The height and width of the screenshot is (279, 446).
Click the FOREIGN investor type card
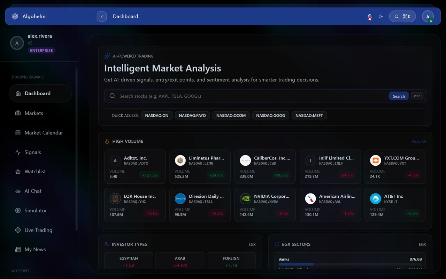231,262
